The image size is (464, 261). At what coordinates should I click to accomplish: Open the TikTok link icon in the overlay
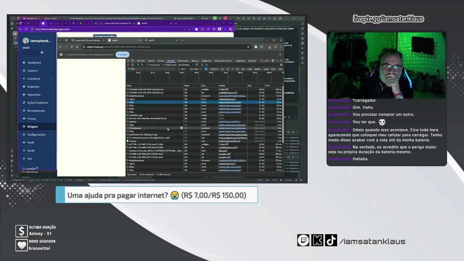tap(331, 240)
